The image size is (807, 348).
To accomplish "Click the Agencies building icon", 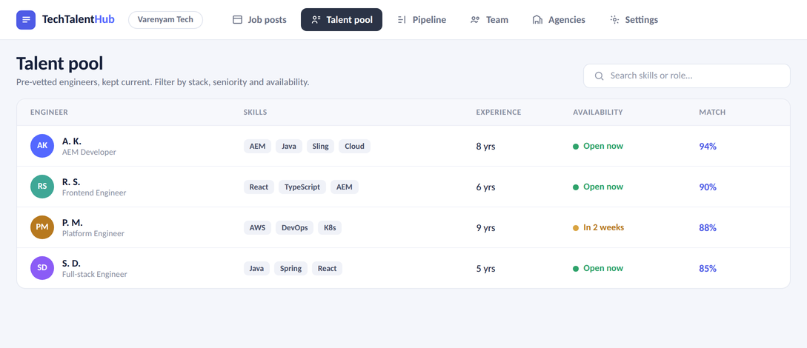I will [537, 20].
